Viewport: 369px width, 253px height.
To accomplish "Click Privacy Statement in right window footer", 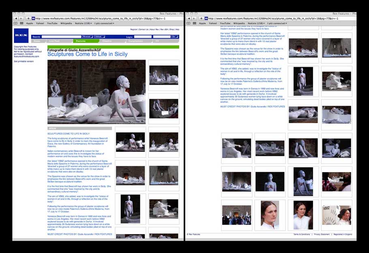I will point(322,234).
